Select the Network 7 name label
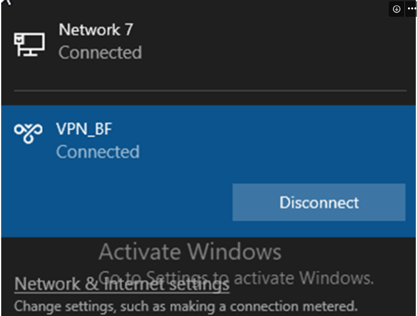417x316 pixels. click(96, 29)
